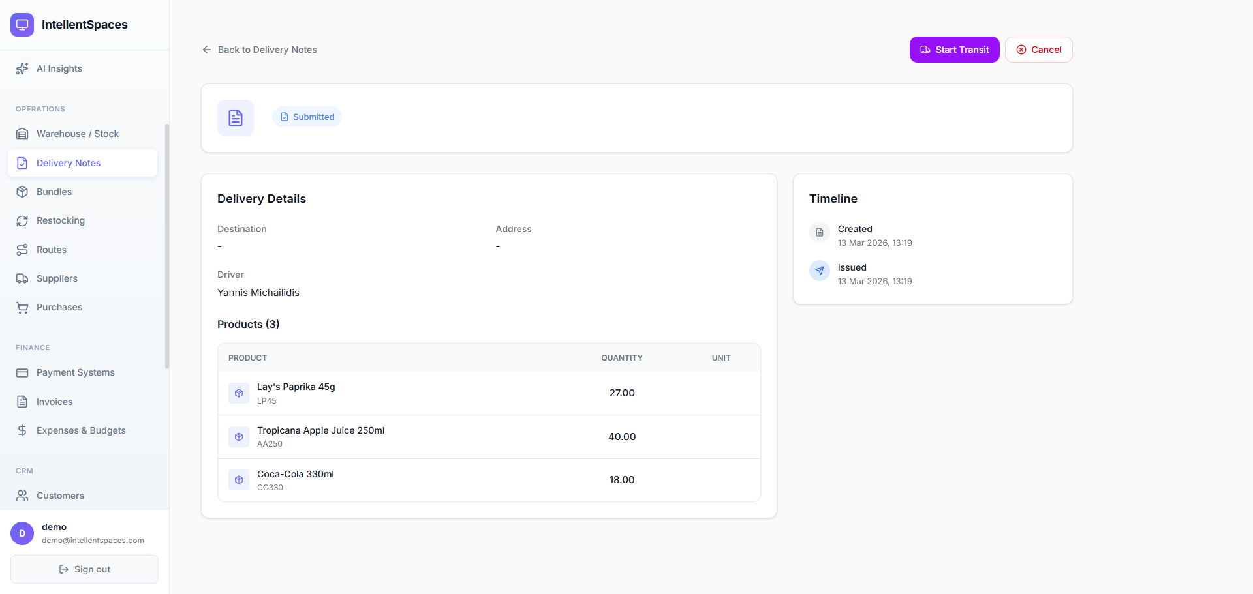Click the Tropicana Apple Juice 250ml name

(321, 430)
